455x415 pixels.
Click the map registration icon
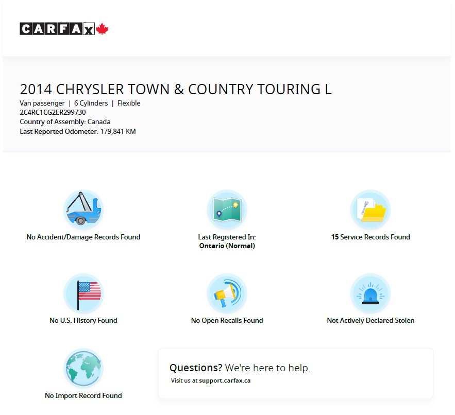[x=227, y=210]
